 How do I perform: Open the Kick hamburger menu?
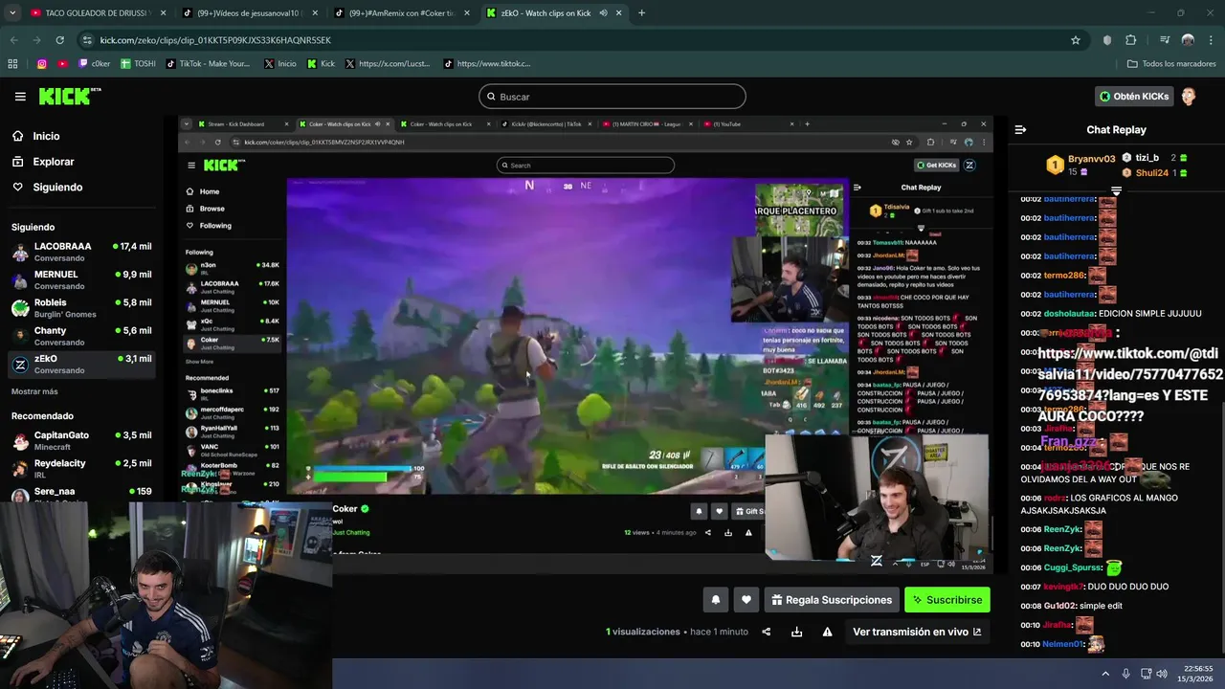(x=20, y=97)
